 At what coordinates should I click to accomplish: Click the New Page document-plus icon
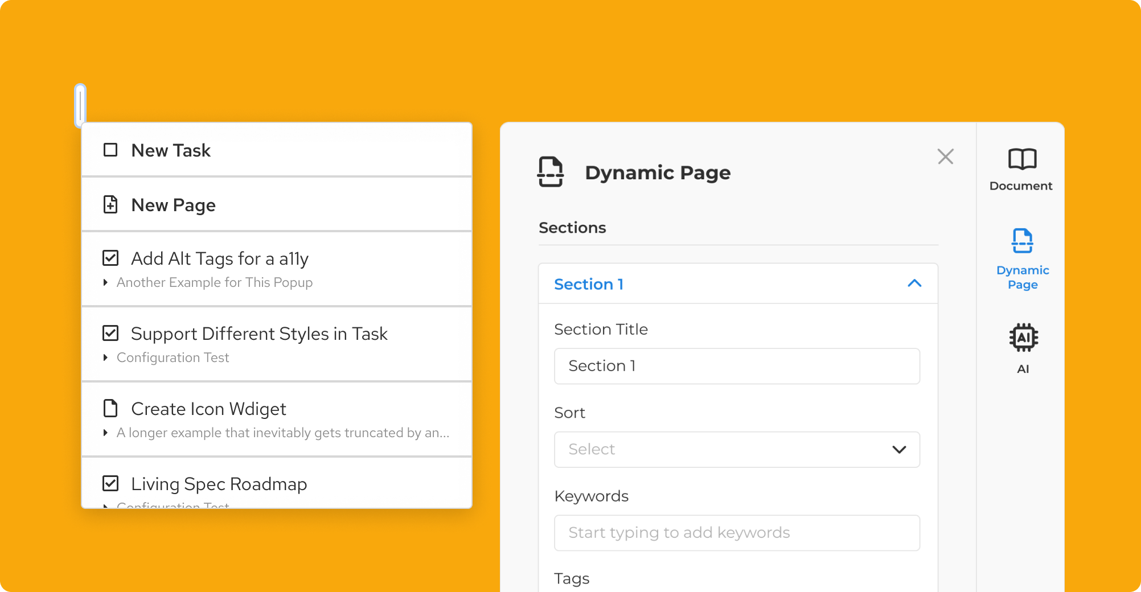(x=110, y=205)
